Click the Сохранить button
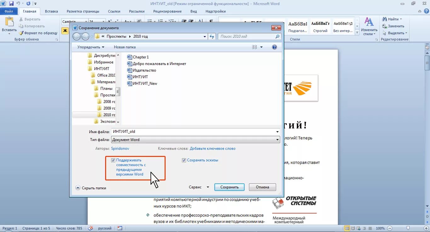Screen dimensions: 430x232 coord(229,187)
